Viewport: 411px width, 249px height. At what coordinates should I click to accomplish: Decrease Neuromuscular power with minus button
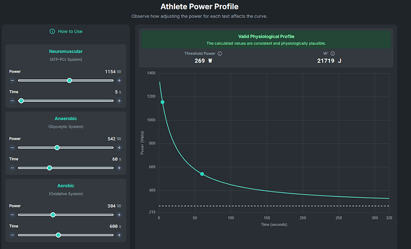12,80
